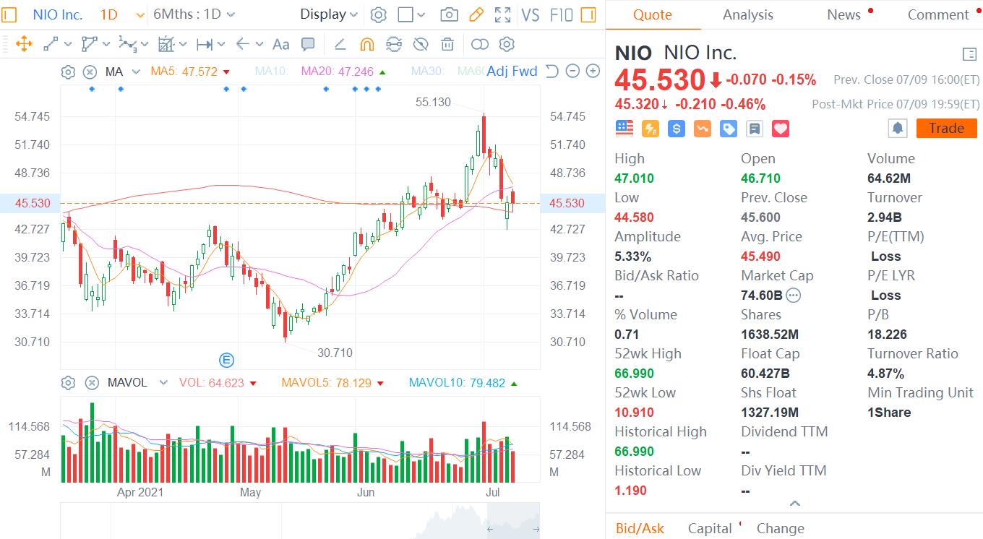Delete drawings with the trash icon
983x539 pixels.
click(448, 45)
